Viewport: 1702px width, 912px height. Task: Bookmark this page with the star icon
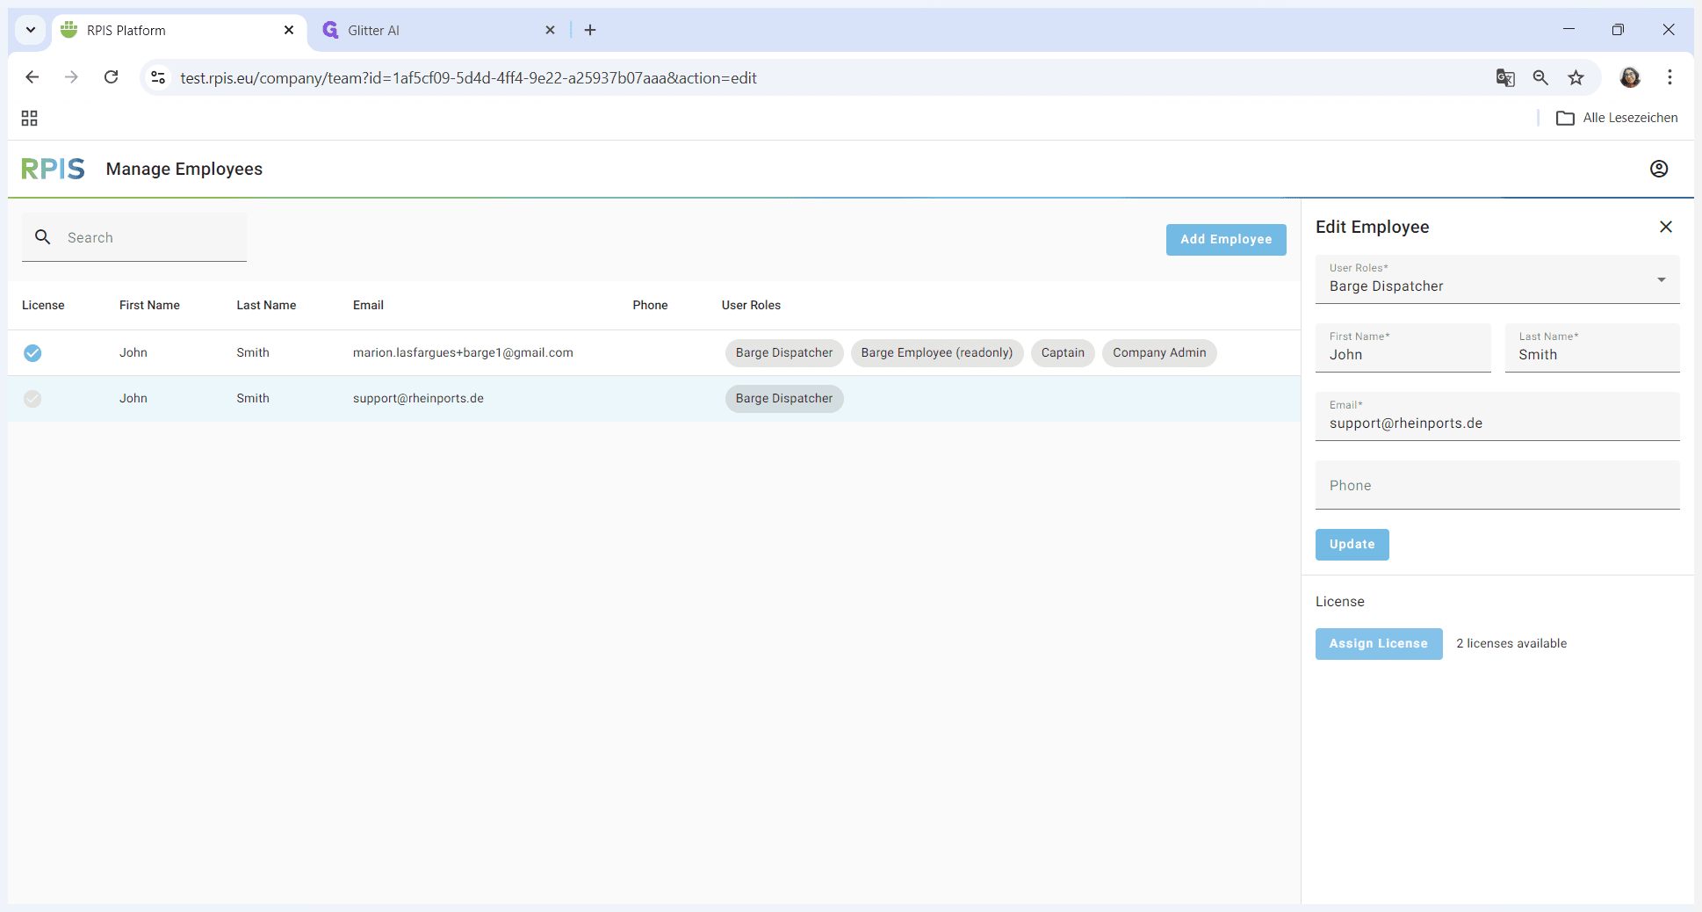tap(1576, 77)
